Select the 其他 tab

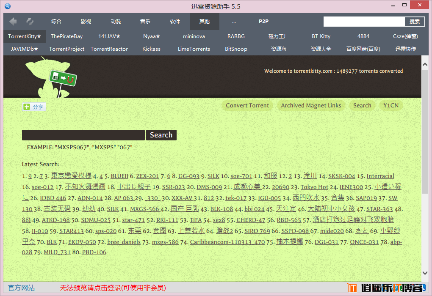(x=205, y=22)
